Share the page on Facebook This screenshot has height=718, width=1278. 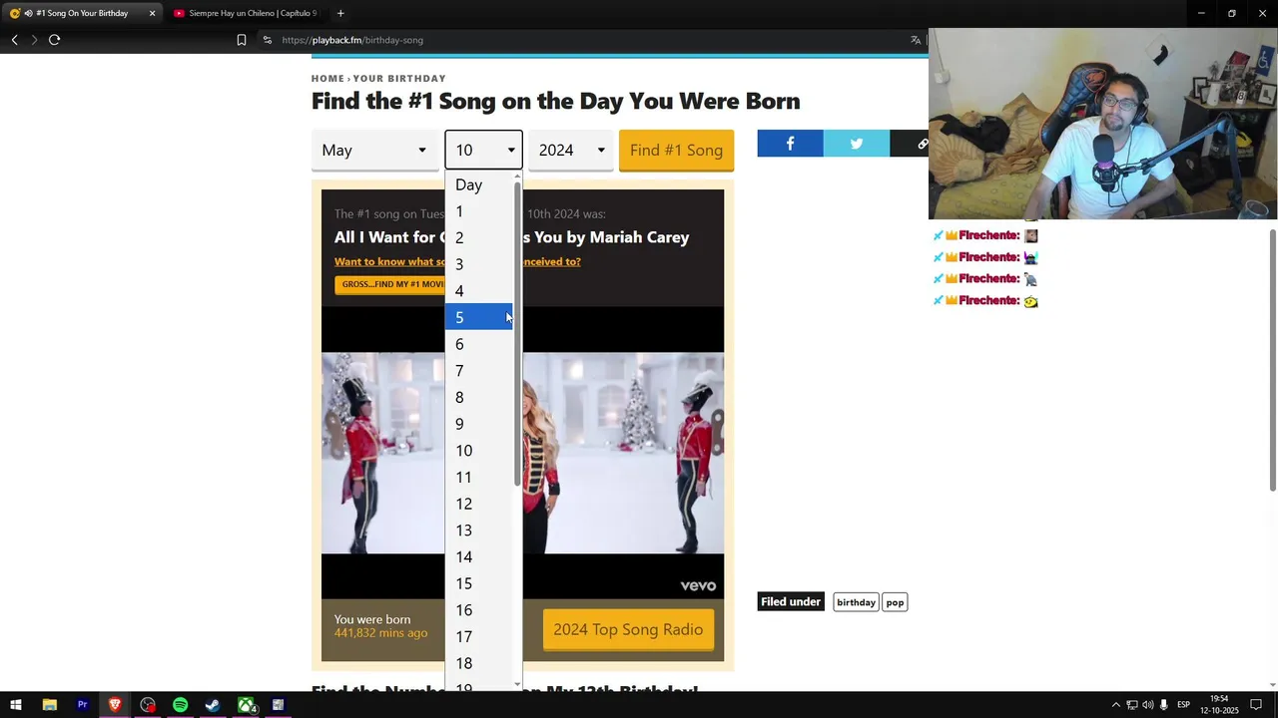point(790,144)
